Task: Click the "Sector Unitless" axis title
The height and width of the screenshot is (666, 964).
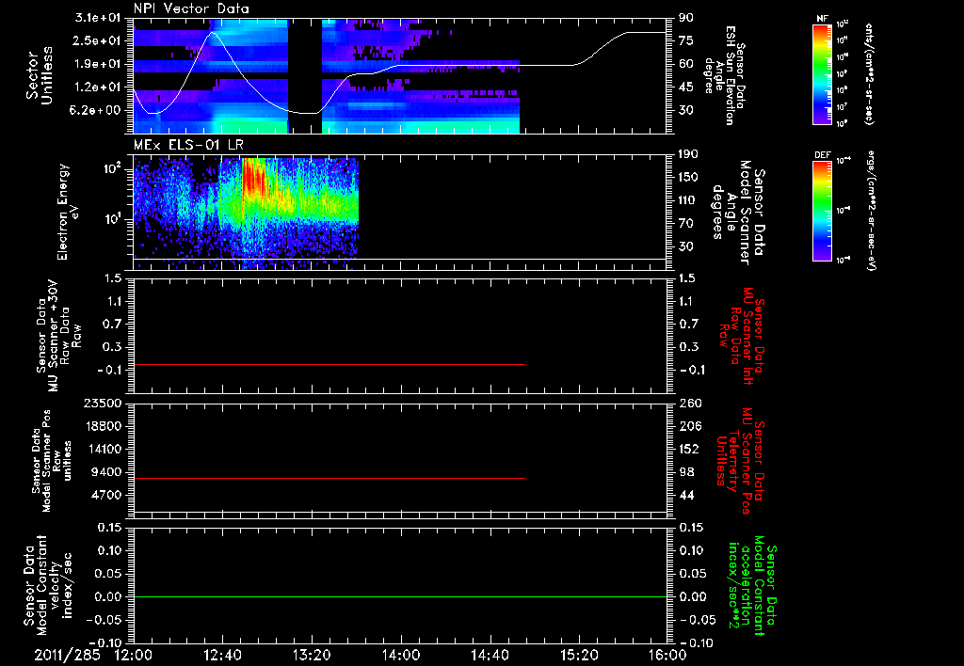Action: click(40, 75)
